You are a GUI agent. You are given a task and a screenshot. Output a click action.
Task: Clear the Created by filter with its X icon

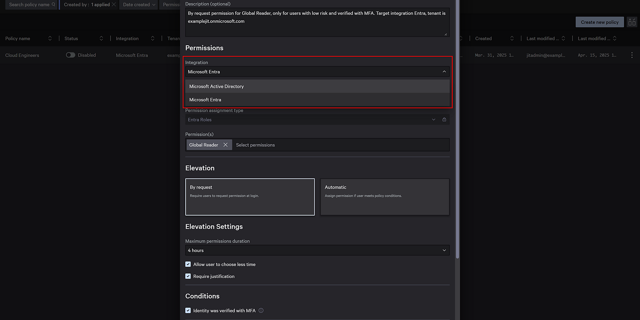tap(114, 4)
